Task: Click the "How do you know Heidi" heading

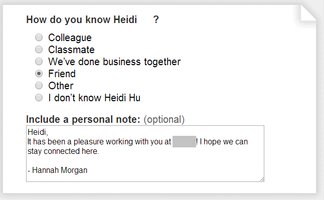Action: pos(82,20)
